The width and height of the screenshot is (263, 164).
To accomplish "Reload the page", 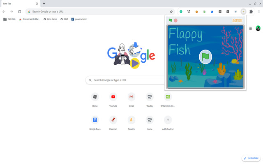I will click(x=19, y=12).
